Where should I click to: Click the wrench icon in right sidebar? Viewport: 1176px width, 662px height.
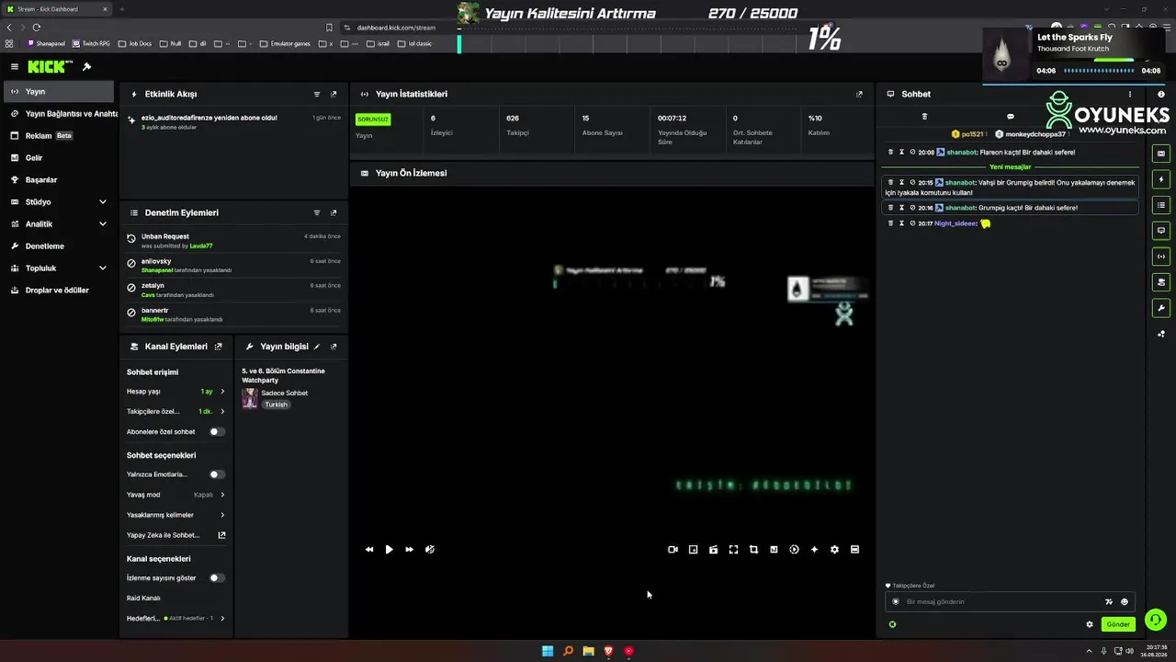[1161, 308]
